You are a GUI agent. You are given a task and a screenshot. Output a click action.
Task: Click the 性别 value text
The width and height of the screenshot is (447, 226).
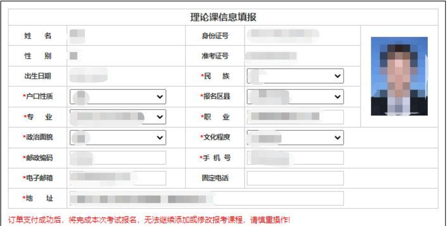tap(74, 56)
